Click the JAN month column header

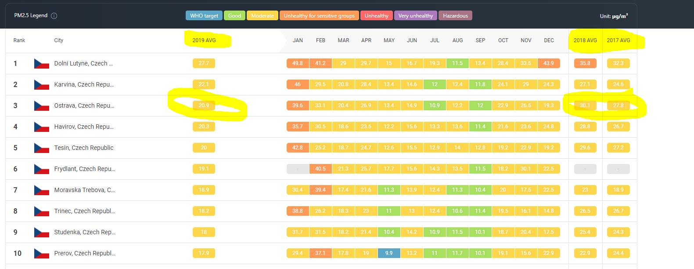pos(298,40)
